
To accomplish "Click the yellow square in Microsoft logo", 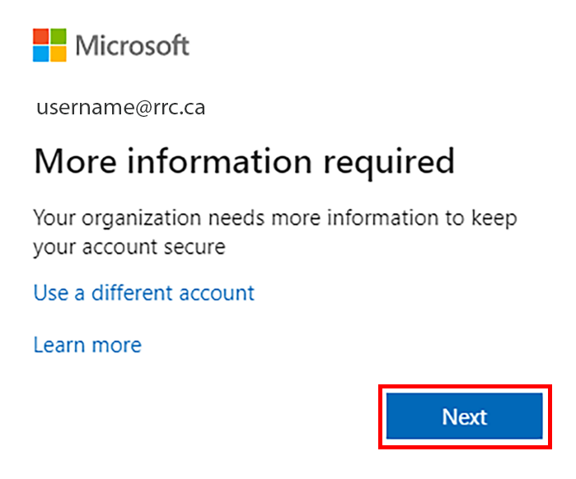I will tap(57, 53).
